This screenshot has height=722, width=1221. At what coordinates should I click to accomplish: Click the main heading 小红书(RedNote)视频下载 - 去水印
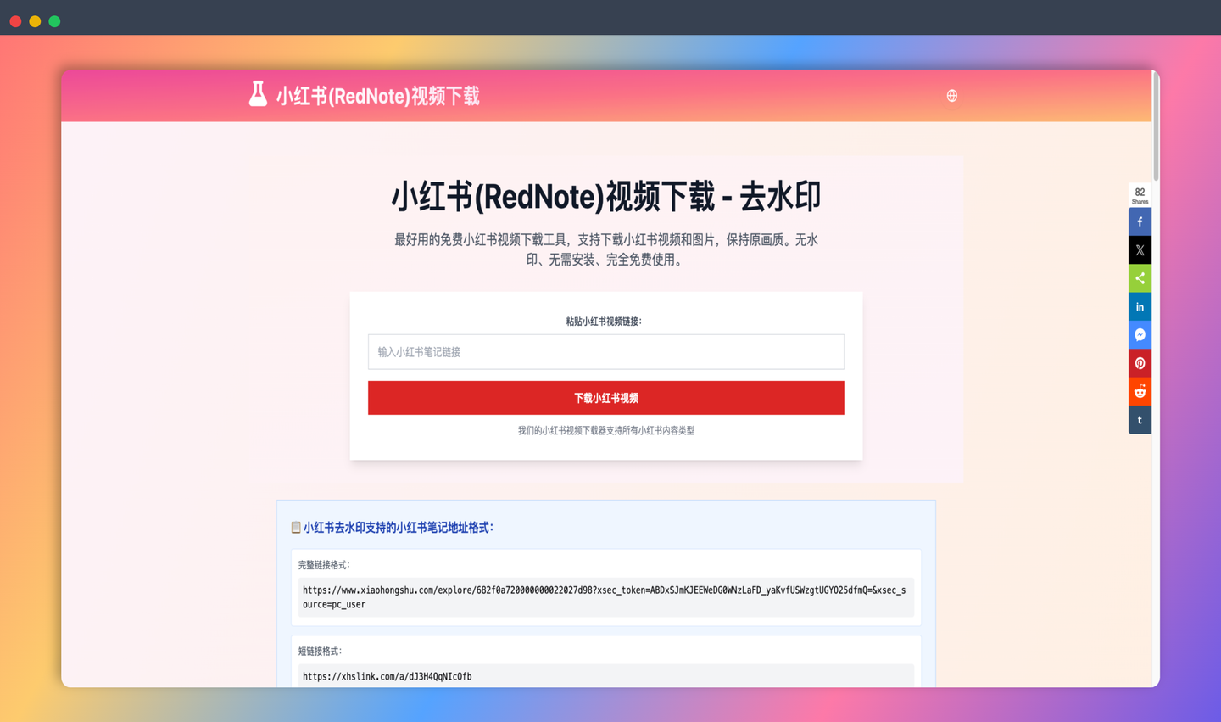606,196
